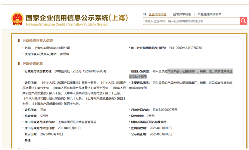Select the decision number 沪市监闵处〔2023〕122020002686号
Screen dimensions: 249x150
(x=81, y=71)
